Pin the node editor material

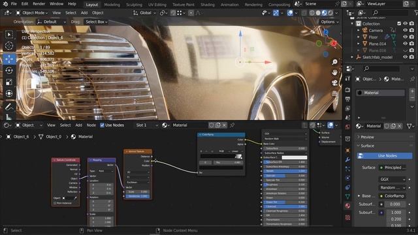[x=233, y=125]
